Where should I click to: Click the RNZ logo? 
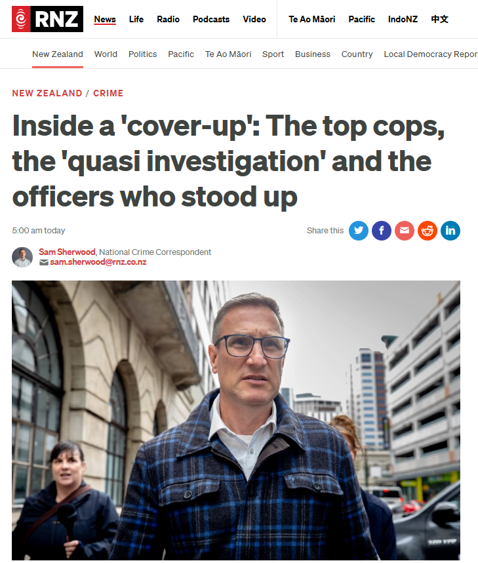[x=47, y=19]
